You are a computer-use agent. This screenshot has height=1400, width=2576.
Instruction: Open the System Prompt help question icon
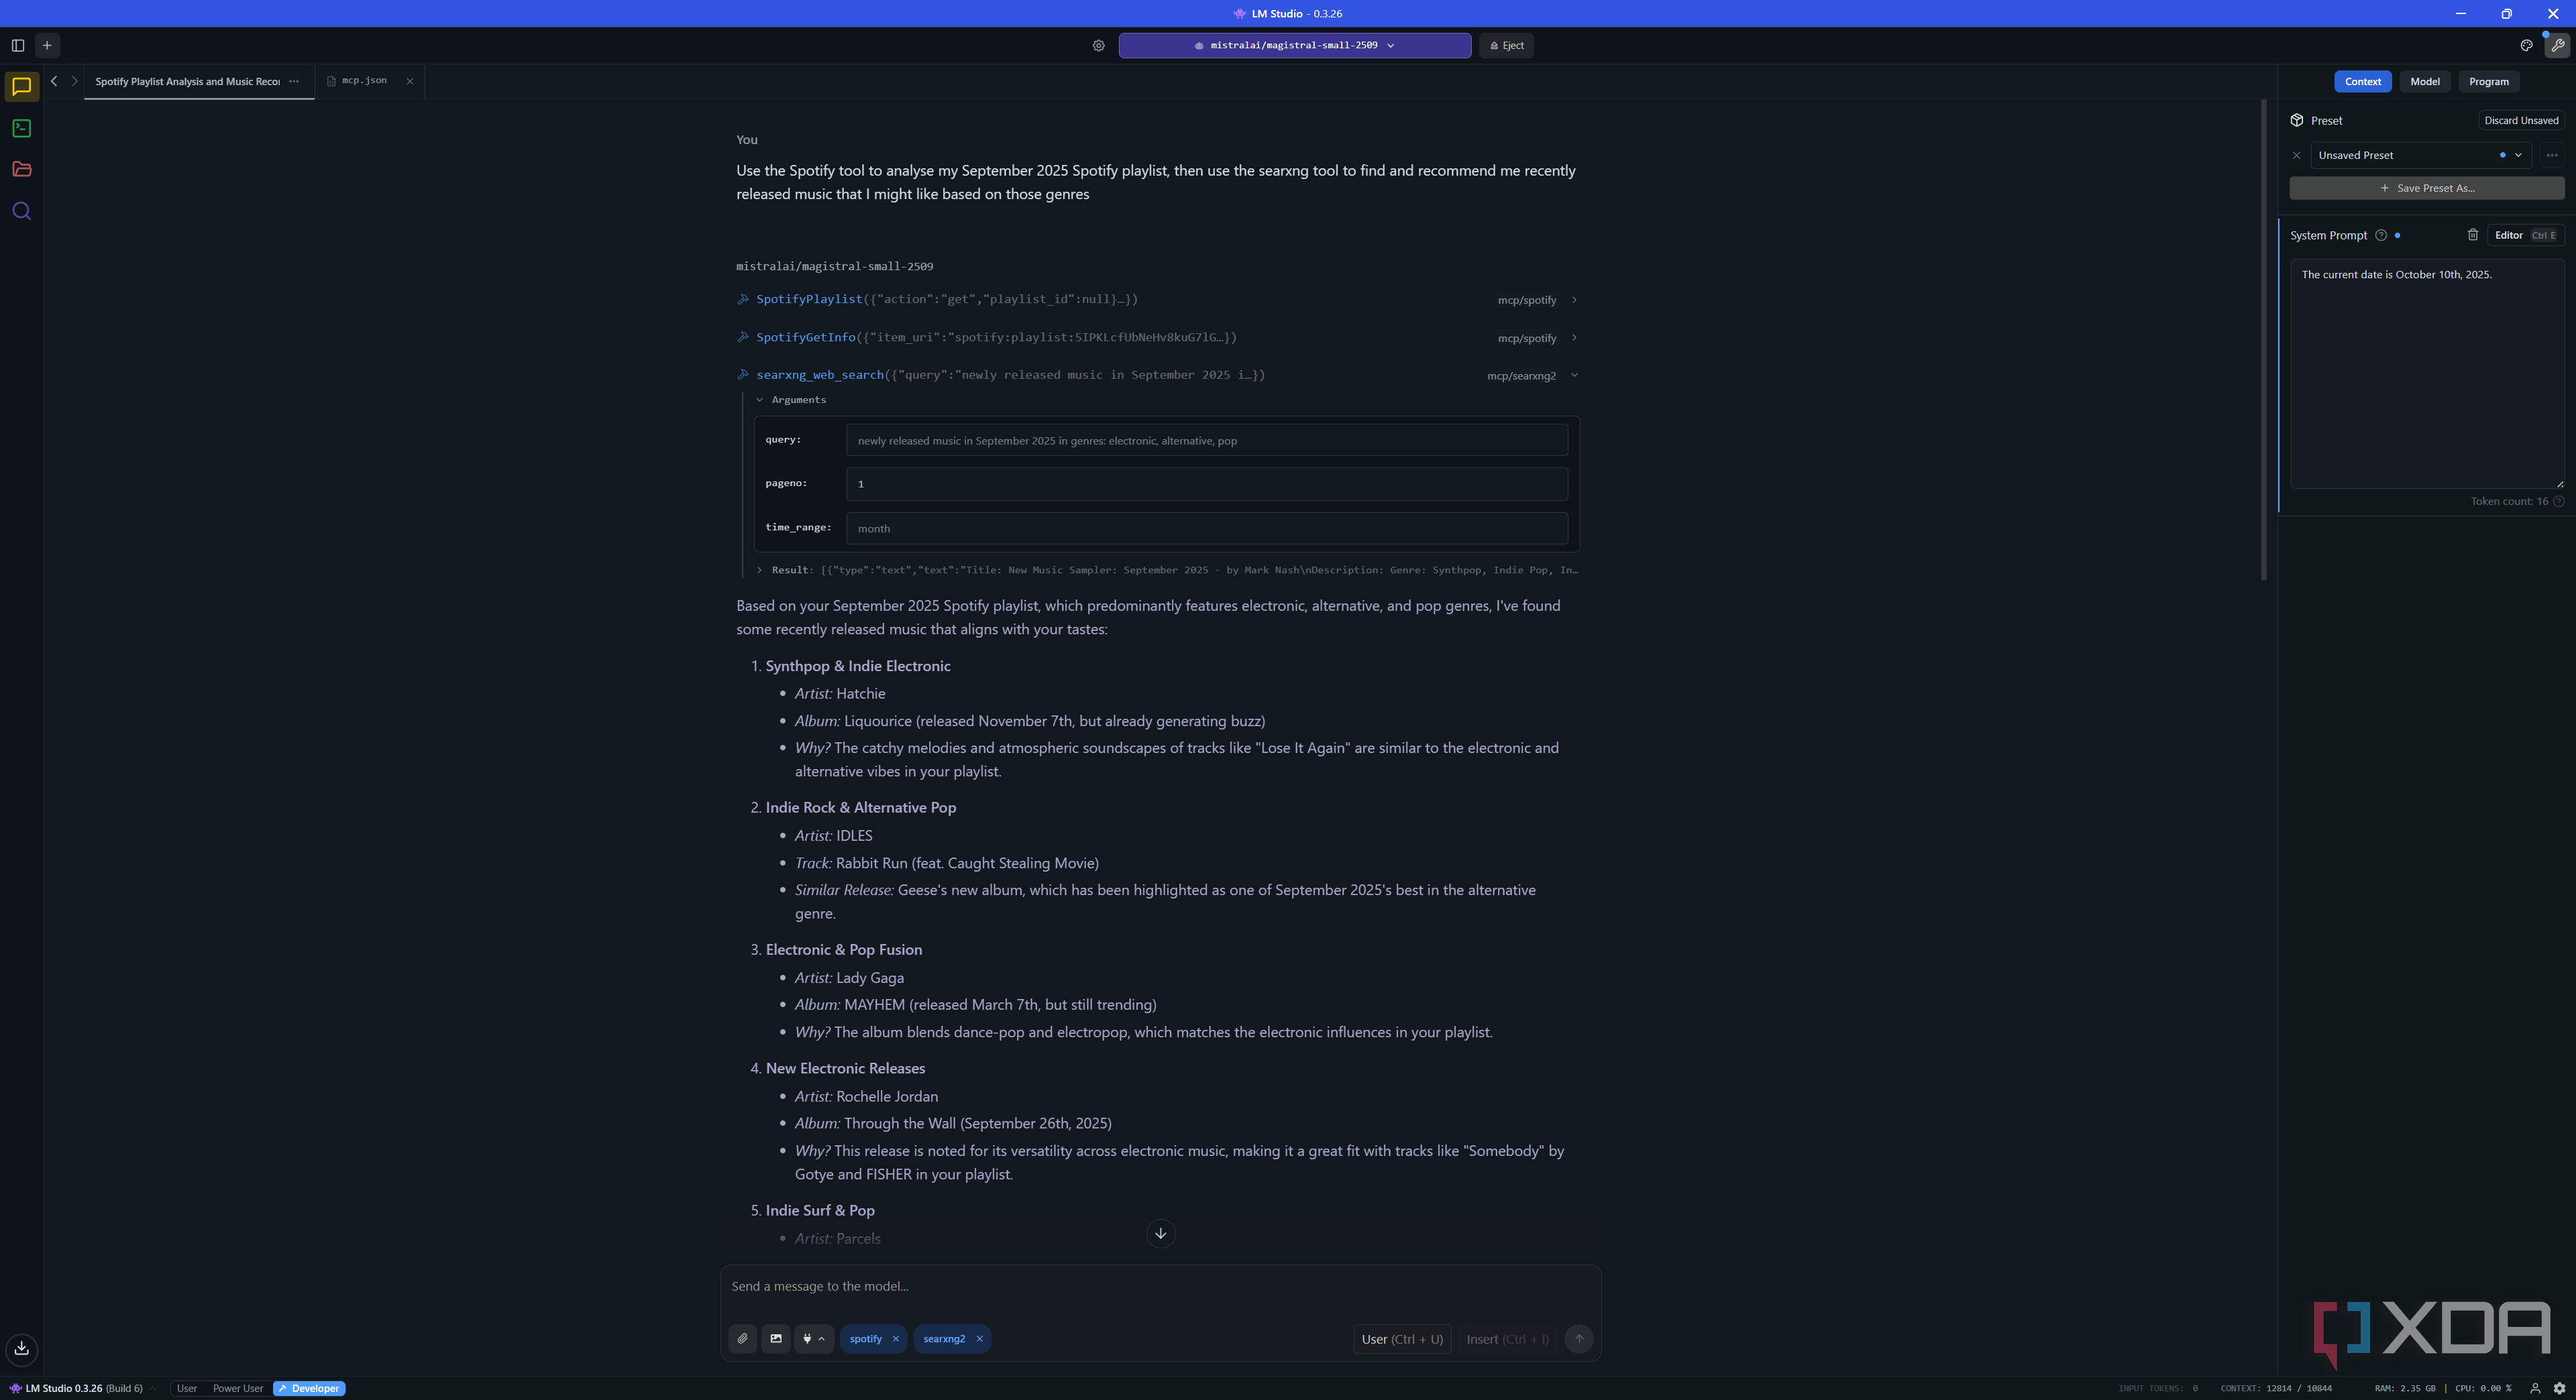point(2381,236)
